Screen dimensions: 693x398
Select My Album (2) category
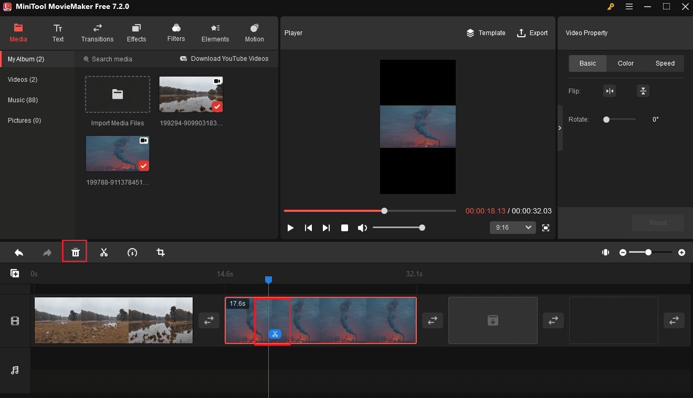tap(38, 59)
